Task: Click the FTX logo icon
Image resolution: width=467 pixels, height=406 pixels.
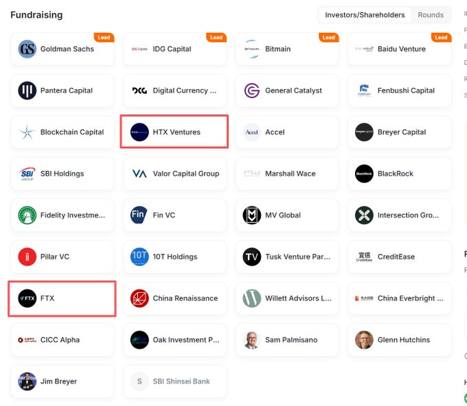Action: (27, 298)
